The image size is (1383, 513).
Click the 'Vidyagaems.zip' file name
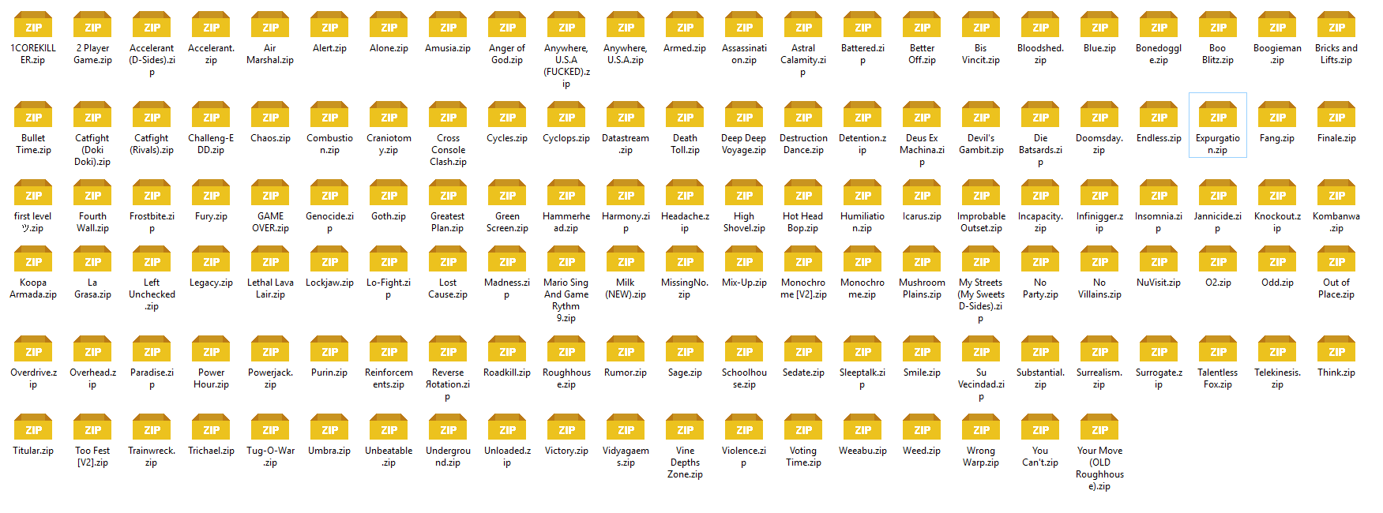tap(626, 456)
